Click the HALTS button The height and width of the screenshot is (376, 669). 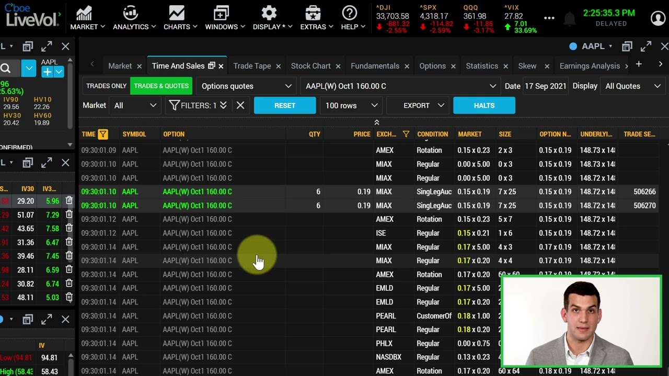[x=484, y=105]
